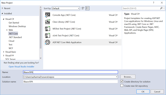Click the Solution name input field
This screenshot has height=95, width=166.
click(70, 81)
